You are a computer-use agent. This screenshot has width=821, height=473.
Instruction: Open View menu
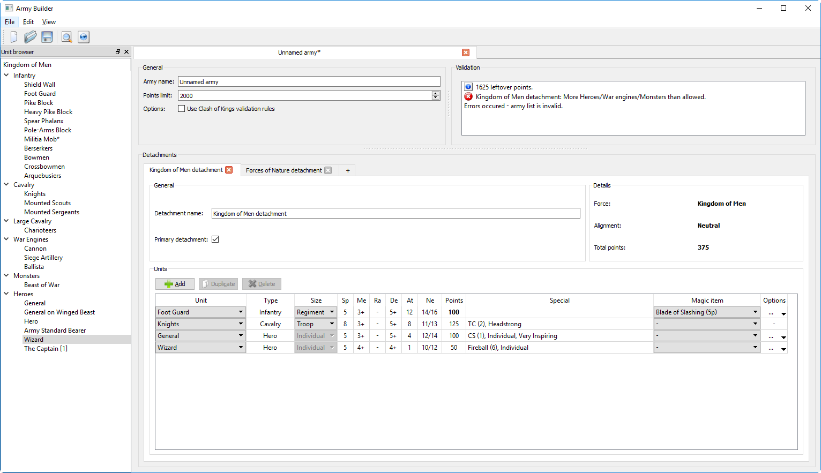[x=49, y=22]
